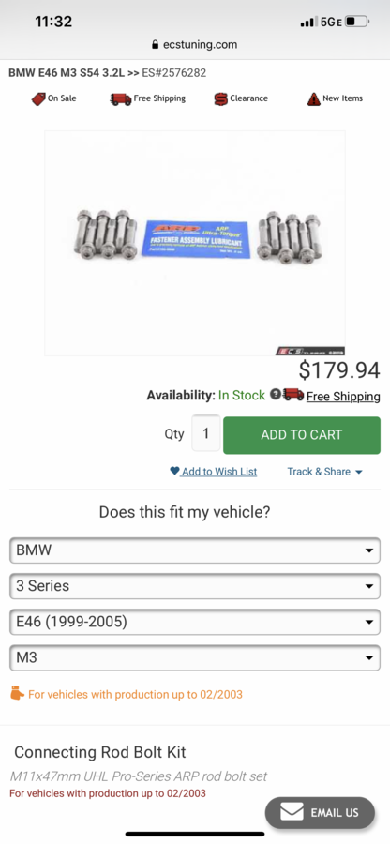Viewport: 390px width, 844px height.
Task: Expand the Track & Share menu
Action: (x=325, y=472)
